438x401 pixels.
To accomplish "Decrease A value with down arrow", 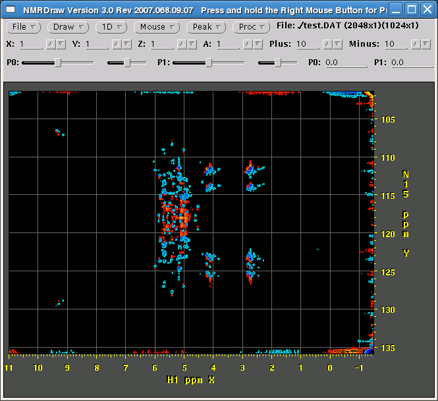I will click(x=258, y=44).
